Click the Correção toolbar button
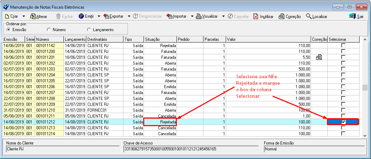 point(282,16)
